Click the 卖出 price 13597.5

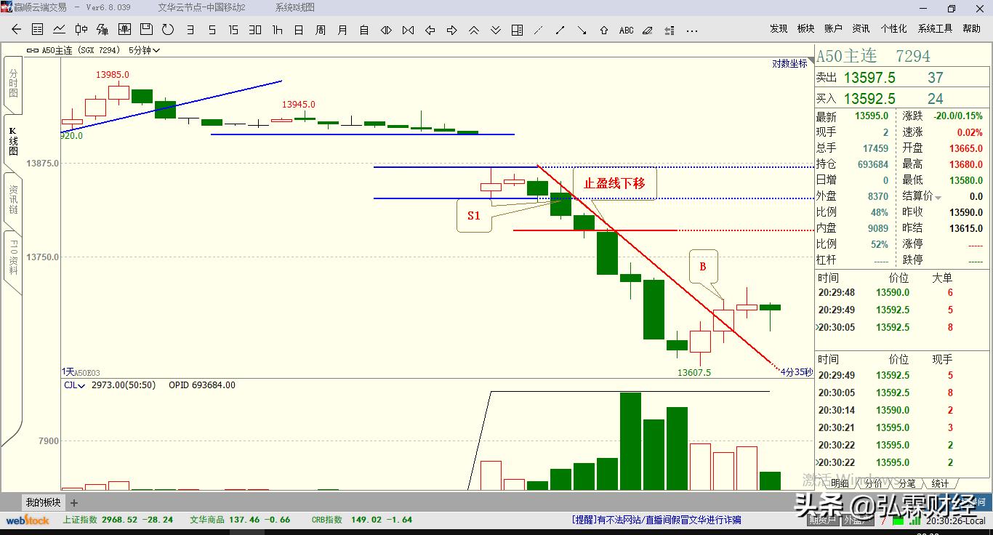tap(869, 78)
